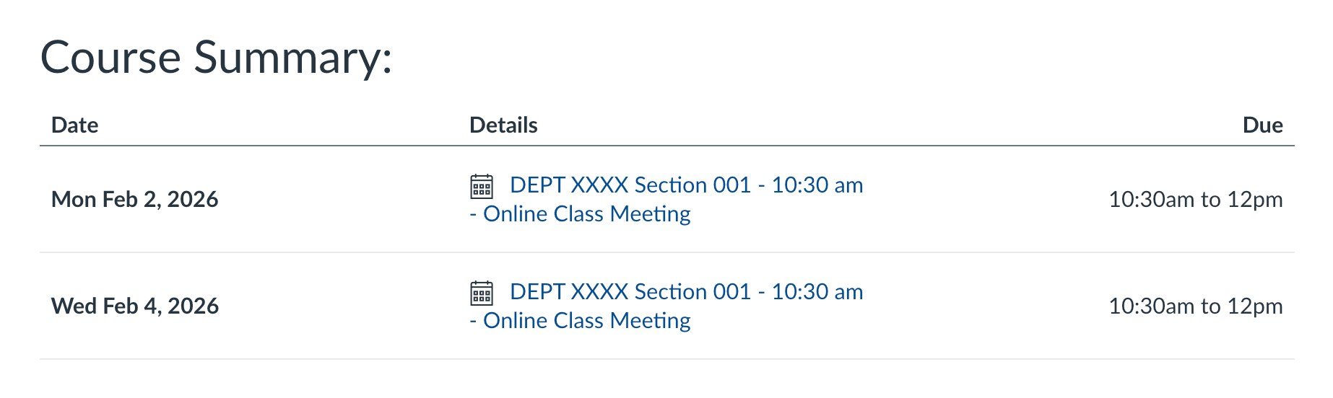The width and height of the screenshot is (1333, 398).
Task: Select the Details column header
Action: (x=503, y=125)
